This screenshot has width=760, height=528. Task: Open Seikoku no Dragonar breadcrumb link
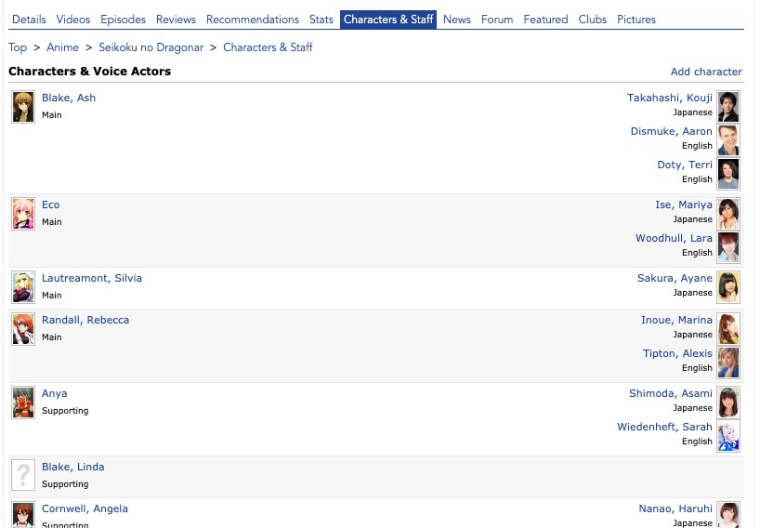(x=151, y=47)
